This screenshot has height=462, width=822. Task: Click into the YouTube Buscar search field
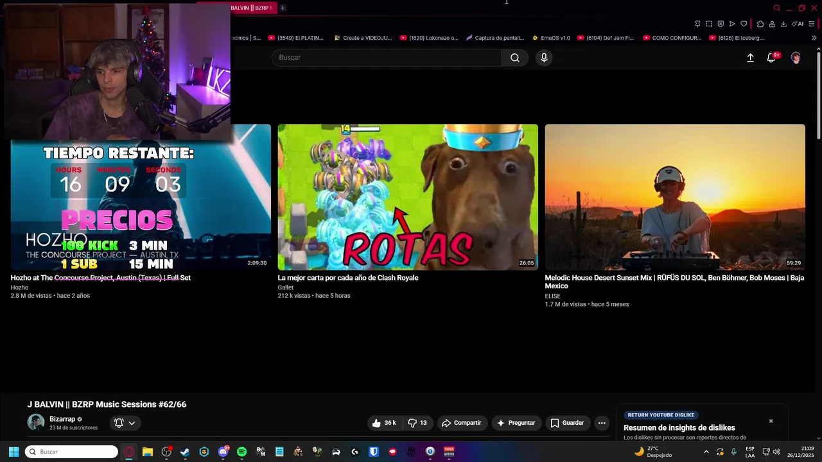[x=387, y=58]
